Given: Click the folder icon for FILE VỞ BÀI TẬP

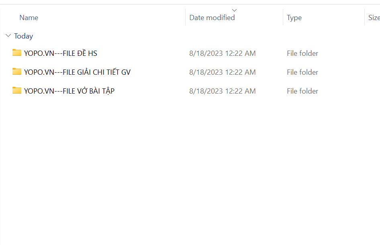Looking at the screenshot, I should pos(16,90).
